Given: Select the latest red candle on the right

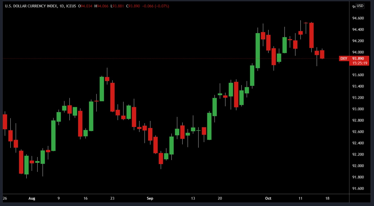Looking at the screenshot, I should (322, 54).
